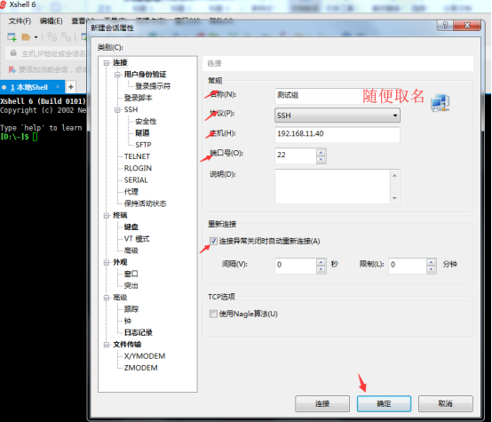492x422 pixels.
Task: Select 日志记录 in the category tree
Action: click(x=138, y=332)
